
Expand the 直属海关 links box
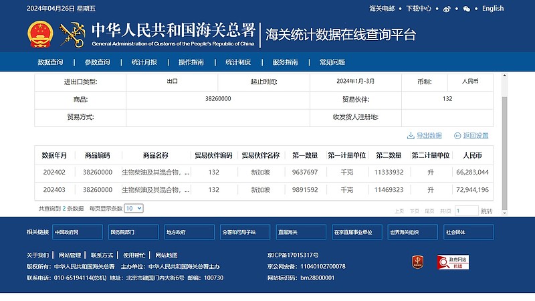(301, 232)
